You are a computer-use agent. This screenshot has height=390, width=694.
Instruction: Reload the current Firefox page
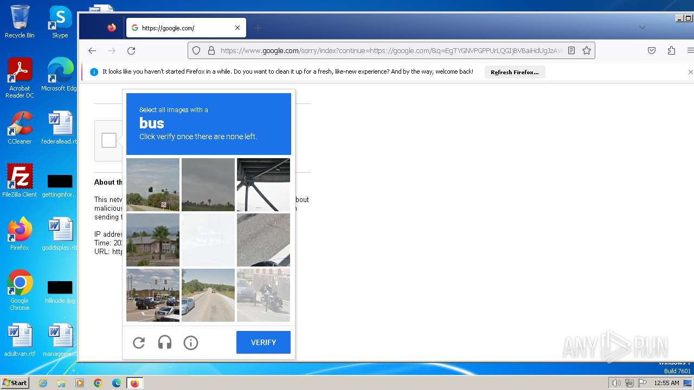[x=131, y=50]
